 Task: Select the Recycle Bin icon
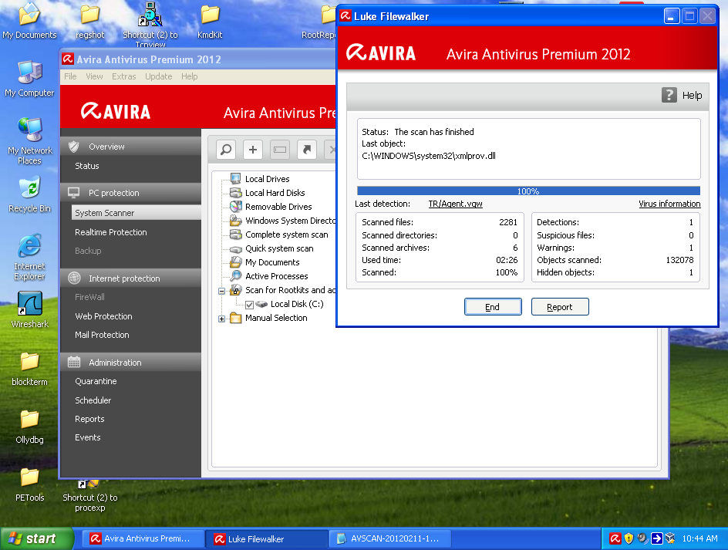[29, 194]
